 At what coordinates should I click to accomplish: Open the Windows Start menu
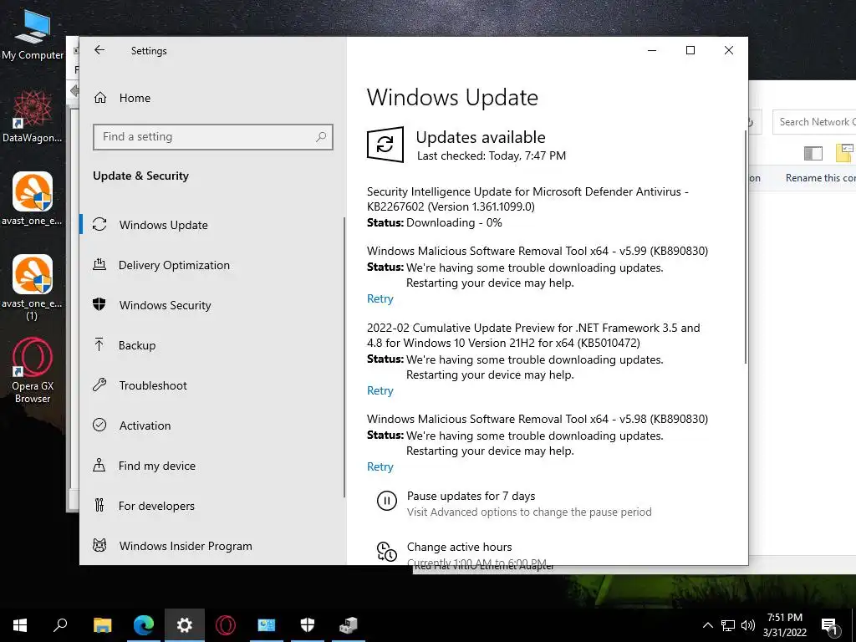tap(20, 625)
